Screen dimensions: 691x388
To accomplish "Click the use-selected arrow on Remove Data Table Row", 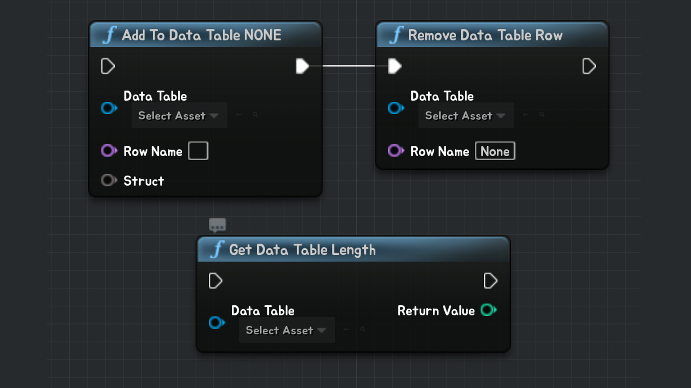I will pos(525,115).
